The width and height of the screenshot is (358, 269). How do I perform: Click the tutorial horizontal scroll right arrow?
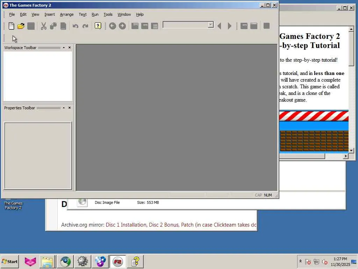346,156
